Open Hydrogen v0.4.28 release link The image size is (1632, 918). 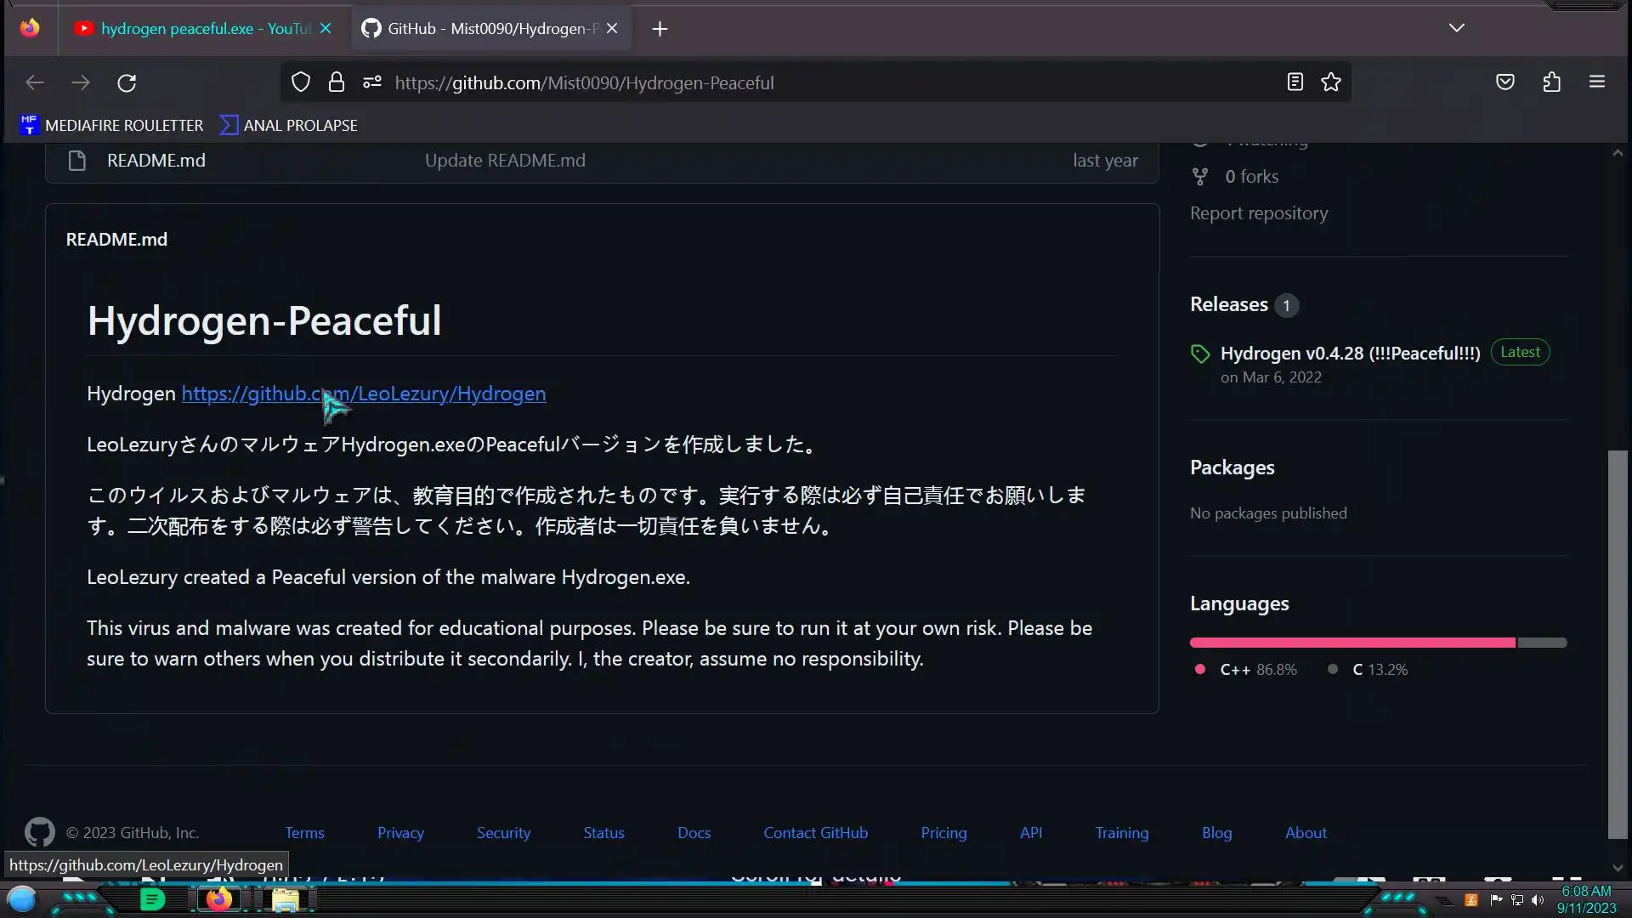tap(1350, 353)
